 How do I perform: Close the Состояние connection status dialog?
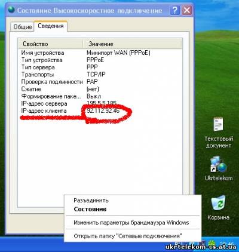187,10
